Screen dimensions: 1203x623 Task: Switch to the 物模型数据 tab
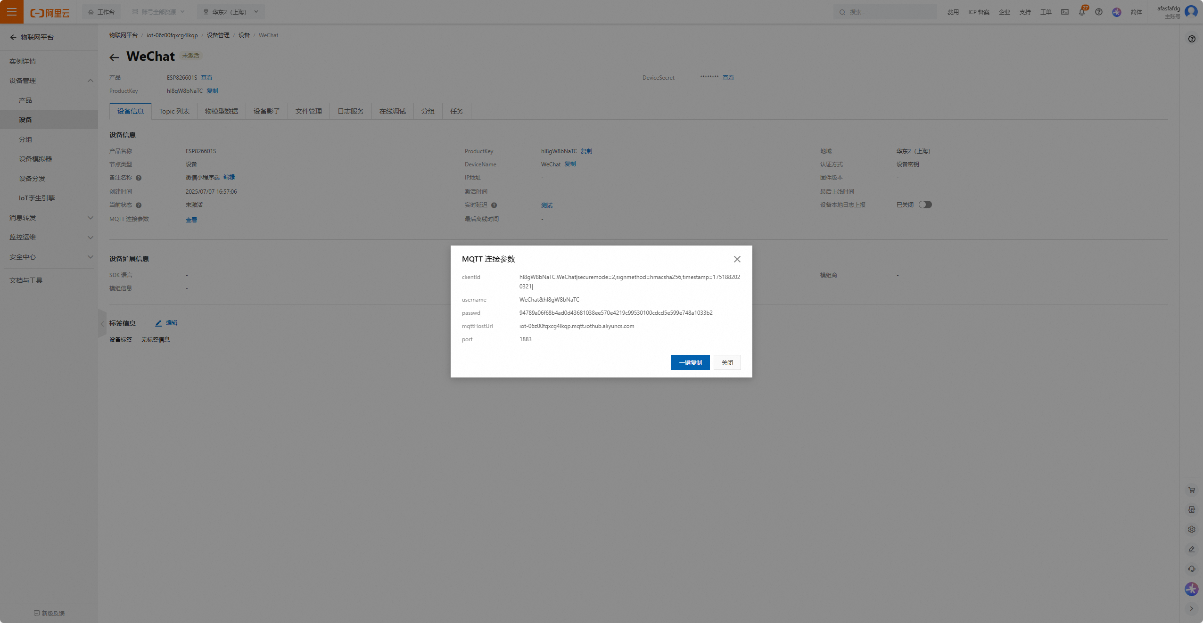coord(221,111)
